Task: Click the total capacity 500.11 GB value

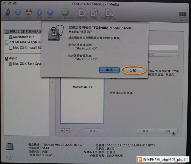Action: coord(131,145)
